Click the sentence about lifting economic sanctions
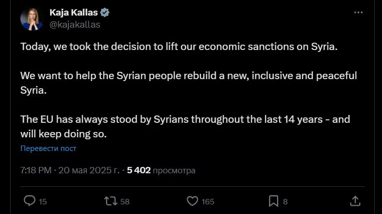The image size is (382, 214). click(179, 47)
